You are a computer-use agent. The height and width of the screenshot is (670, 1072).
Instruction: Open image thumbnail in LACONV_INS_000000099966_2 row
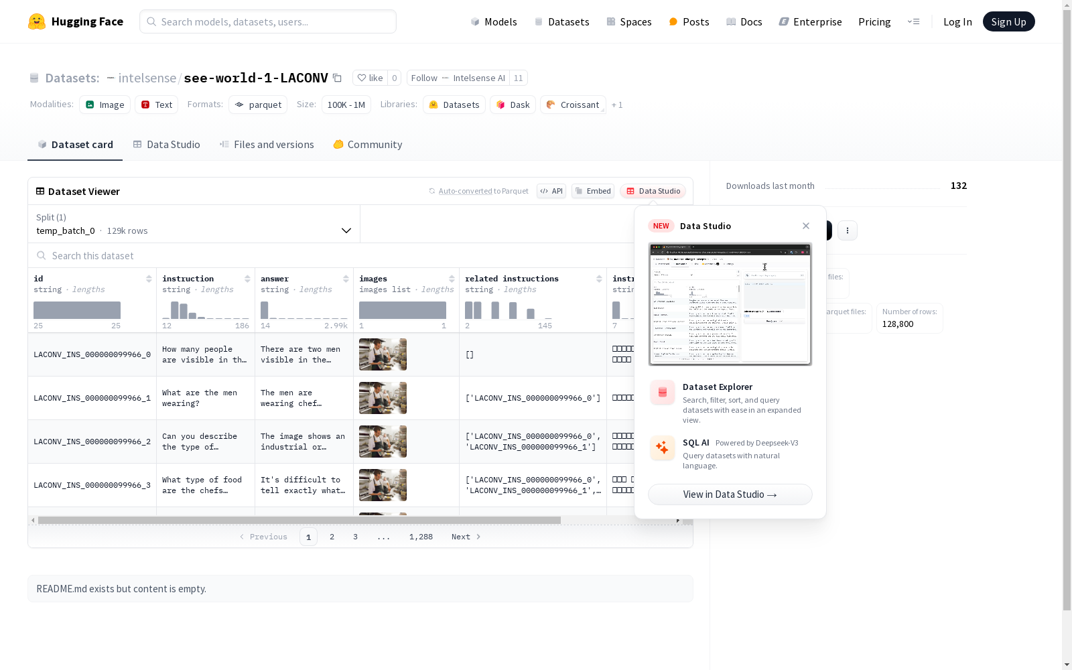click(x=383, y=442)
